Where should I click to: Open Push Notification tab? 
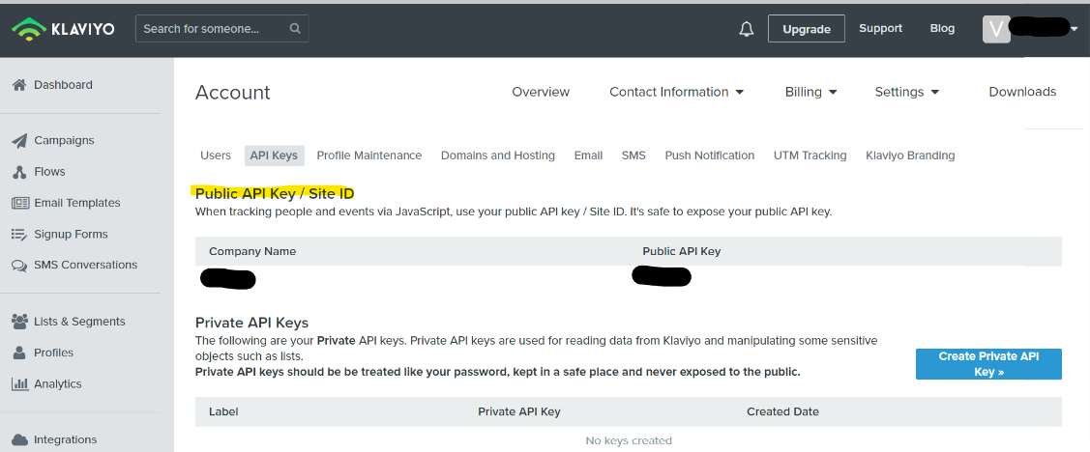click(x=710, y=155)
